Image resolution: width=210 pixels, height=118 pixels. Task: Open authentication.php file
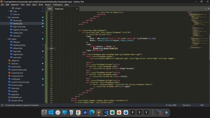(19, 70)
